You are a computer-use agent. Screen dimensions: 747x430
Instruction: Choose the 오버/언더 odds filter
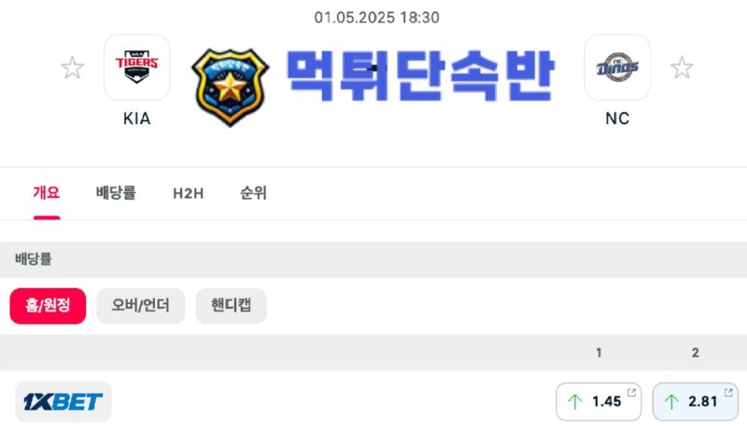pos(141,306)
